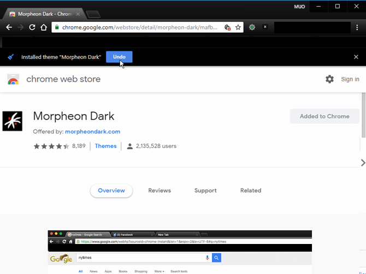Click the next arrow chevron at right edge
The image size is (366, 274).
(x=363, y=163)
